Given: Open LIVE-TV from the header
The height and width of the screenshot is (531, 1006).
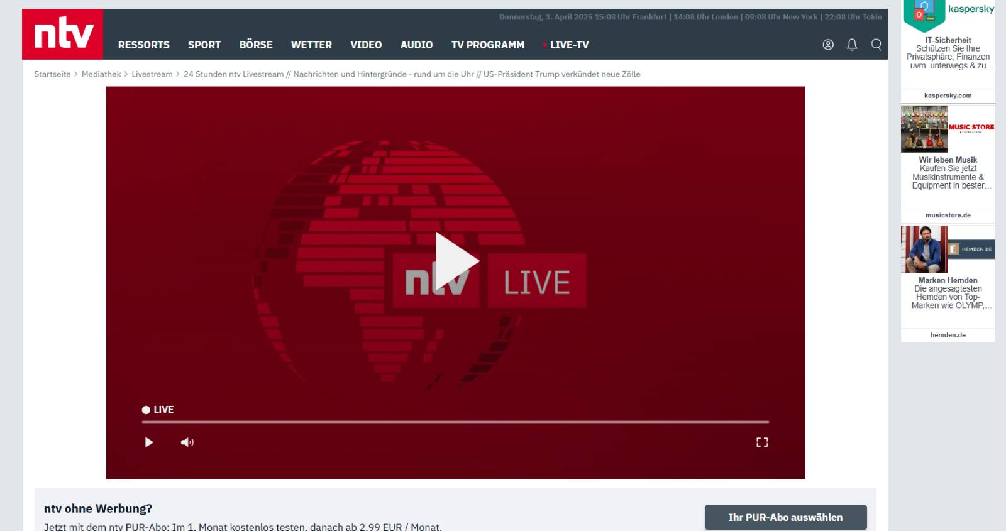Looking at the screenshot, I should tap(568, 45).
